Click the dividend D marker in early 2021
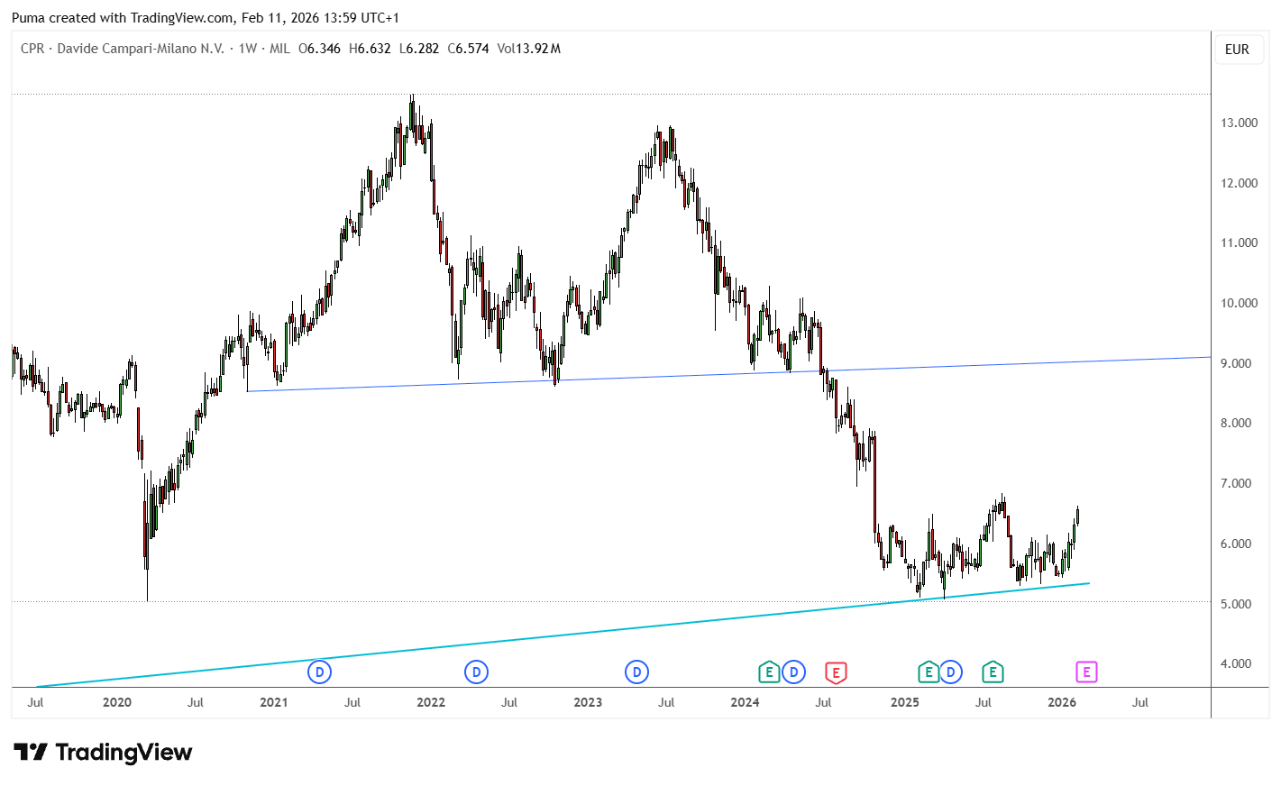This screenshot has height=786, width=1281. (x=319, y=672)
